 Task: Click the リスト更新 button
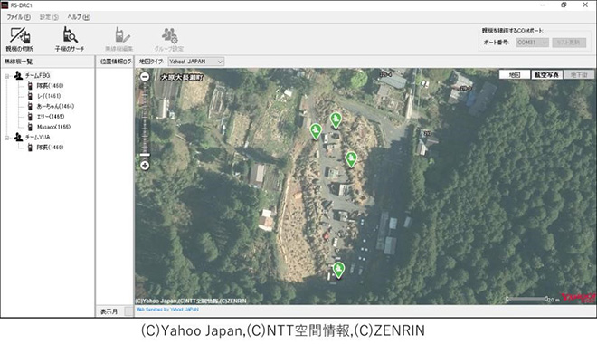(569, 43)
